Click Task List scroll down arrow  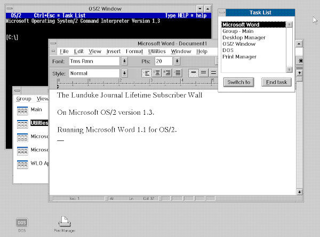click(x=289, y=70)
